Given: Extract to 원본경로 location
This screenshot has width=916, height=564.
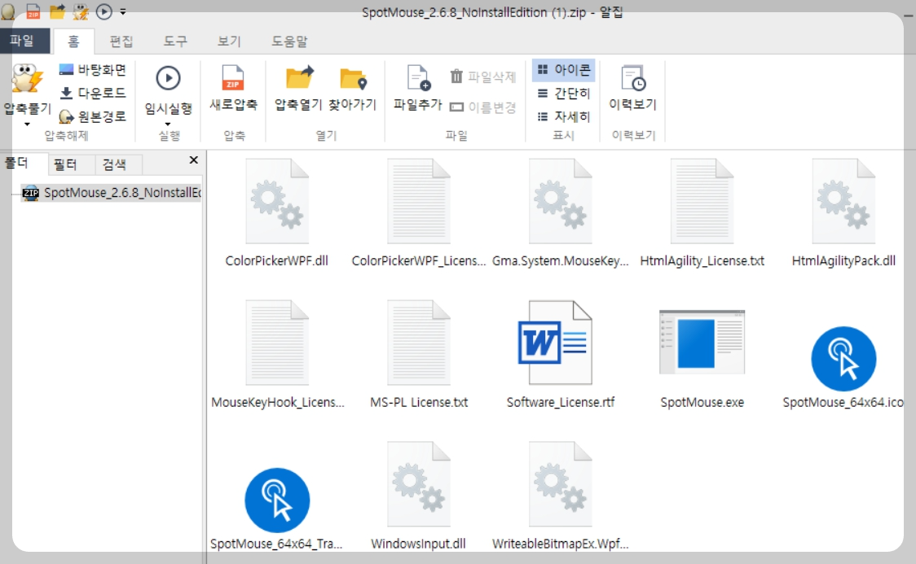Looking at the screenshot, I should tap(92, 116).
